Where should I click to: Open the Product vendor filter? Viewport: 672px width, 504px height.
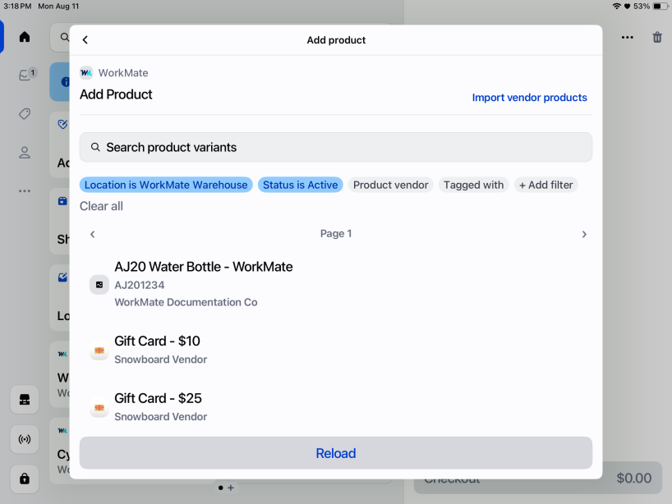[x=390, y=185]
